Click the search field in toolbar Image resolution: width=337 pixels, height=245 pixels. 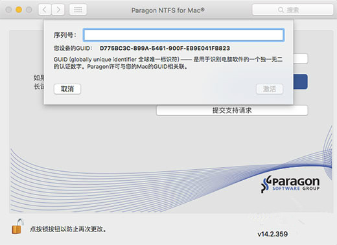click(x=293, y=10)
